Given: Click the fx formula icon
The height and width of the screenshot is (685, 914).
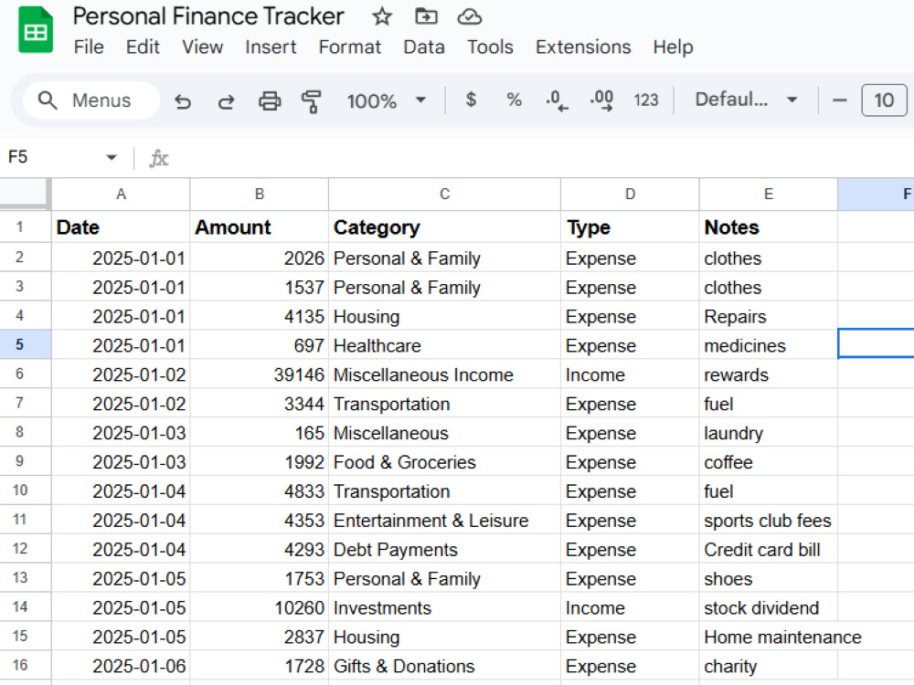Looking at the screenshot, I should [x=158, y=158].
